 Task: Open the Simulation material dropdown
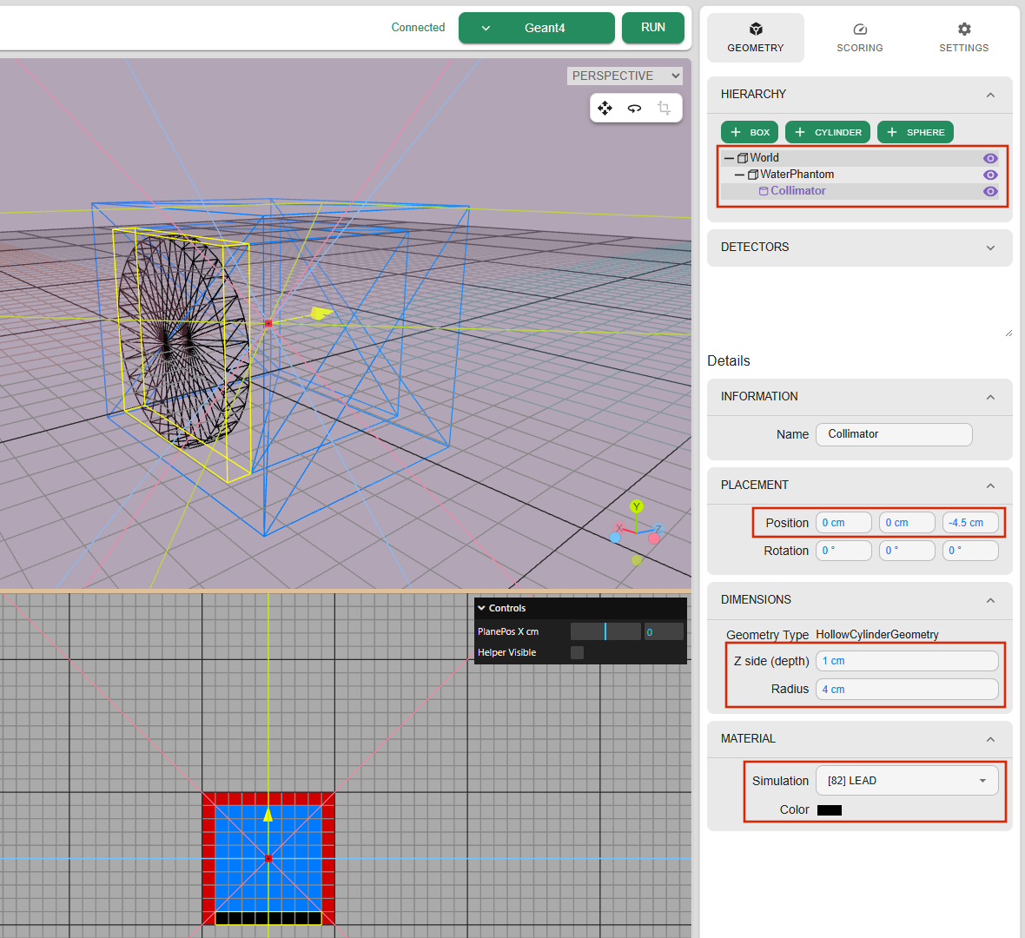point(907,781)
